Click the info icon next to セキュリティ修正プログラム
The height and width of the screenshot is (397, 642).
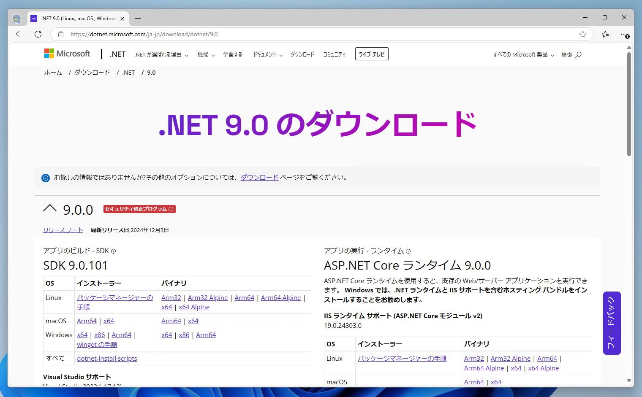point(171,209)
